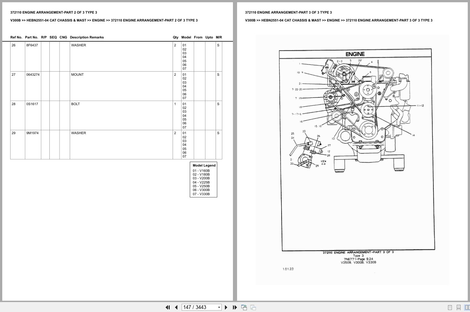Switch to single page view
Screen dimensions: 470x312
click(x=450, y=307)
